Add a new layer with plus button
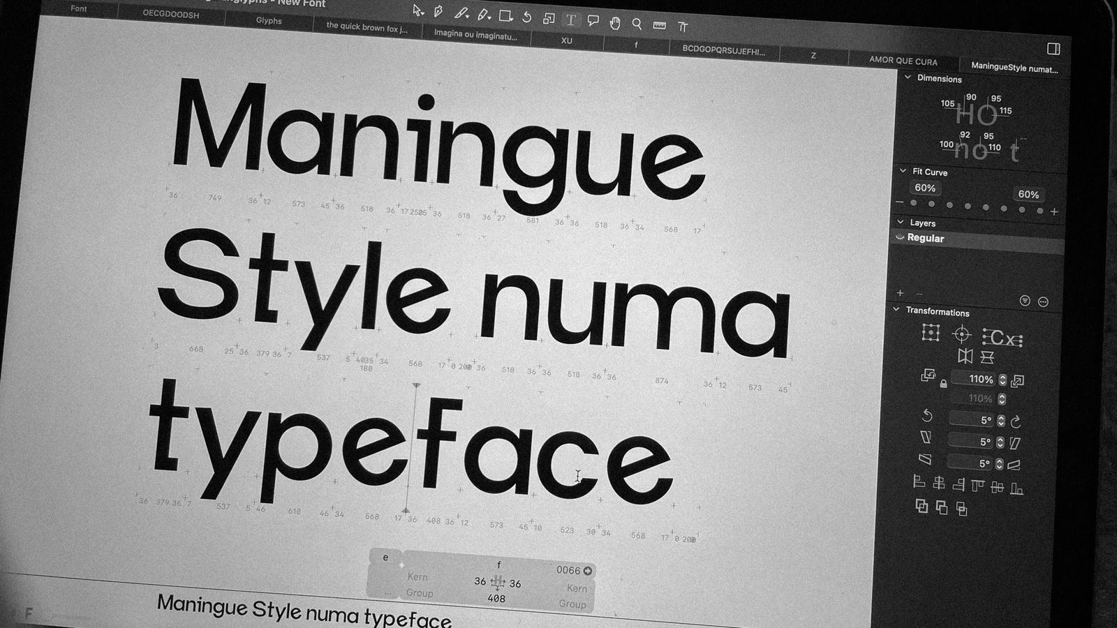The height and width of the screenshot is (628, 1117). pyautogui.click(x=900, y=293)
